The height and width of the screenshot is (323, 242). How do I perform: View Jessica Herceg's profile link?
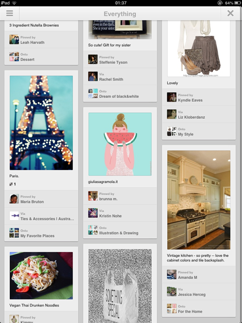click(191, 294)
